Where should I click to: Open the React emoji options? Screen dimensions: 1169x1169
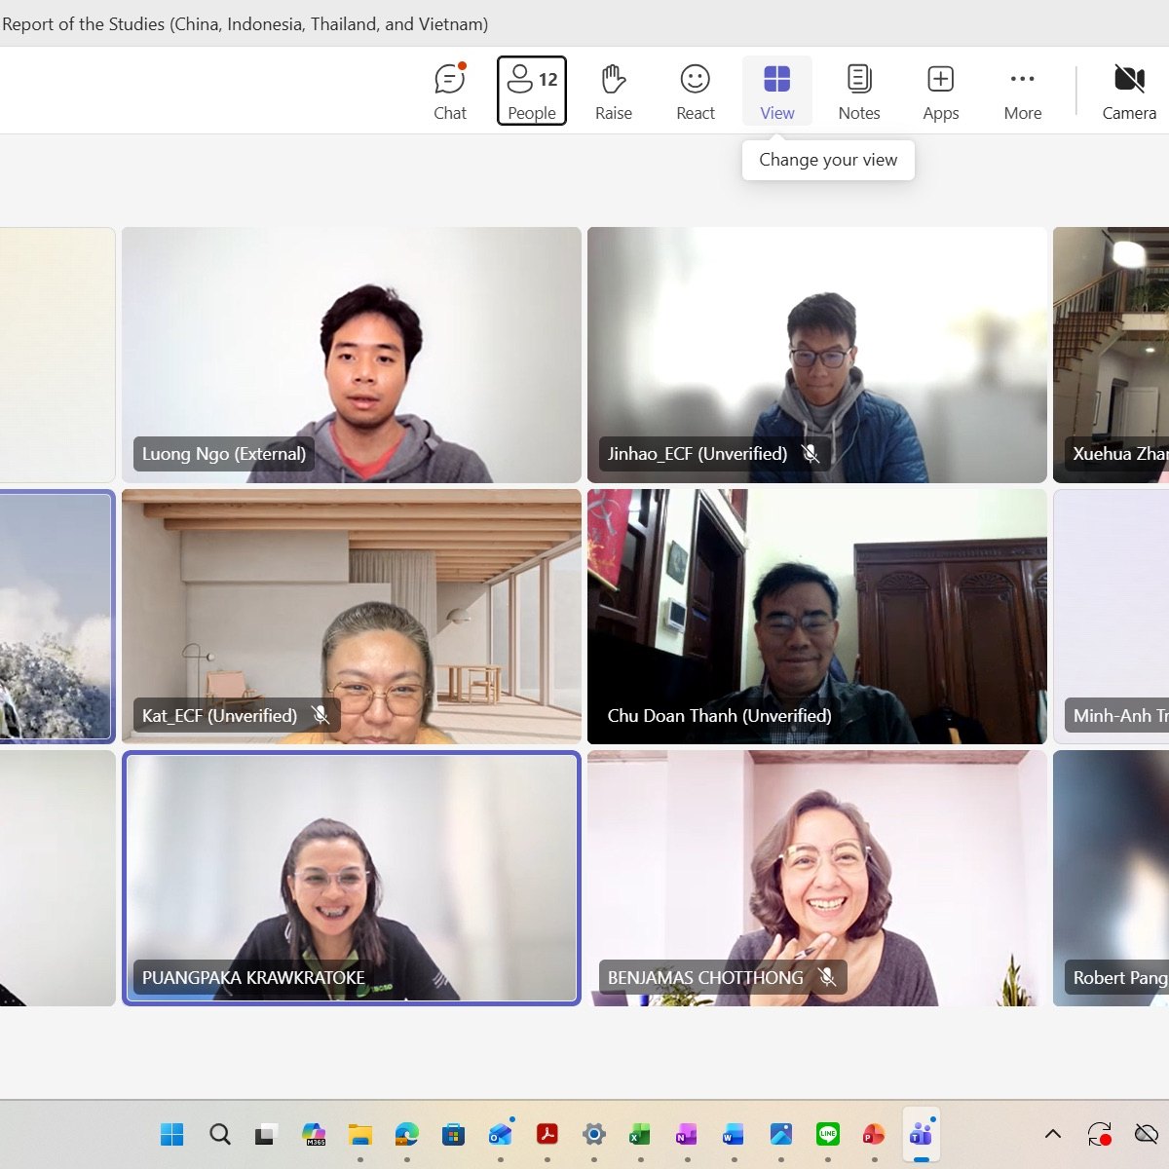pyautogui.click(x=696, y=92)
